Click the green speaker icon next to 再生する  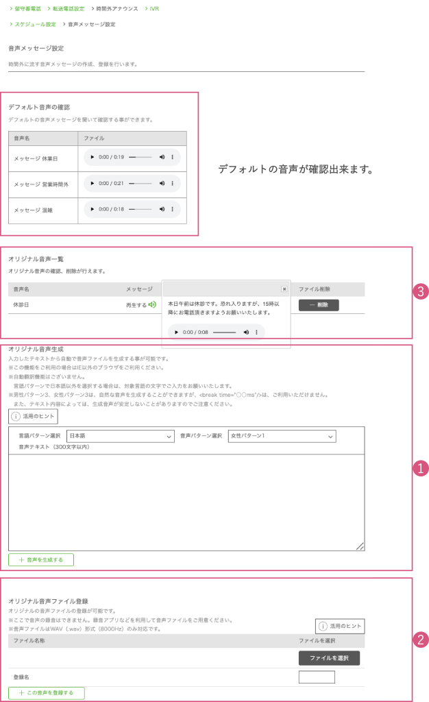pos(152,305)
